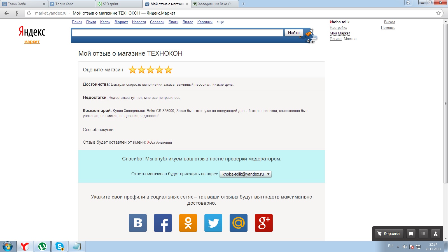Click the Найти search button
Image resolution: width=448 pixels, height=252 pixels.
294,33
